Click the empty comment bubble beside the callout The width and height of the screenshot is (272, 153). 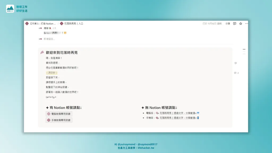tap(236, 63)
